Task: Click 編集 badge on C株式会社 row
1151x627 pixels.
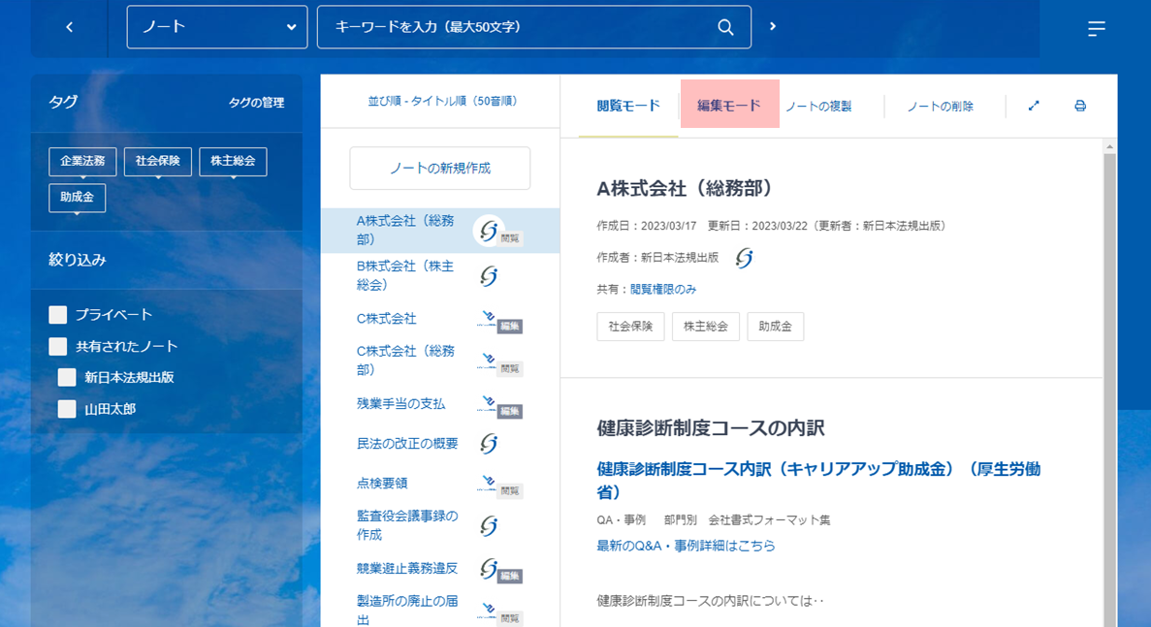Action: 509,327
